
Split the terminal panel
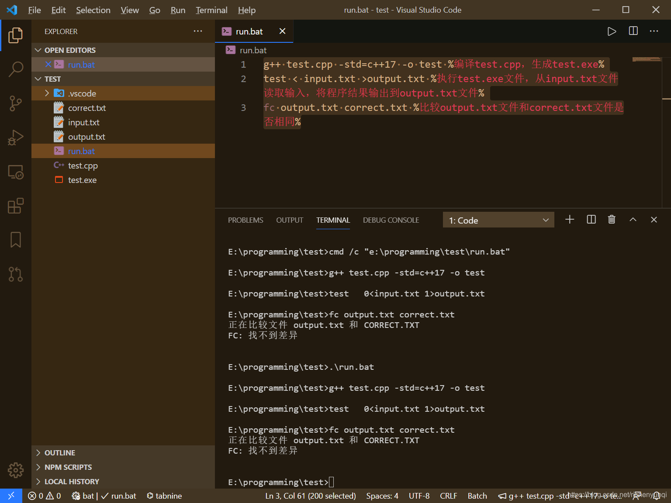click(591, 219)
